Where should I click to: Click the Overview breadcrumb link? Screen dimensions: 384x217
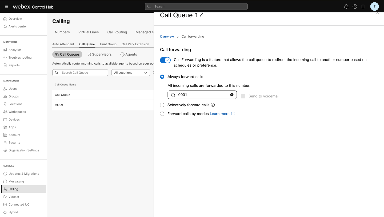tap(167, 36)
